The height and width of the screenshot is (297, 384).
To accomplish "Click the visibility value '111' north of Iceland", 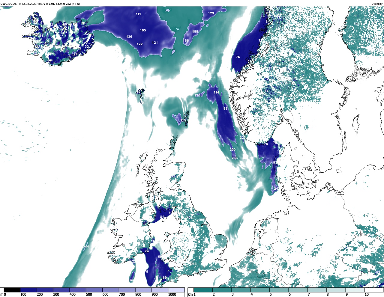I will [x=138, y=14].
